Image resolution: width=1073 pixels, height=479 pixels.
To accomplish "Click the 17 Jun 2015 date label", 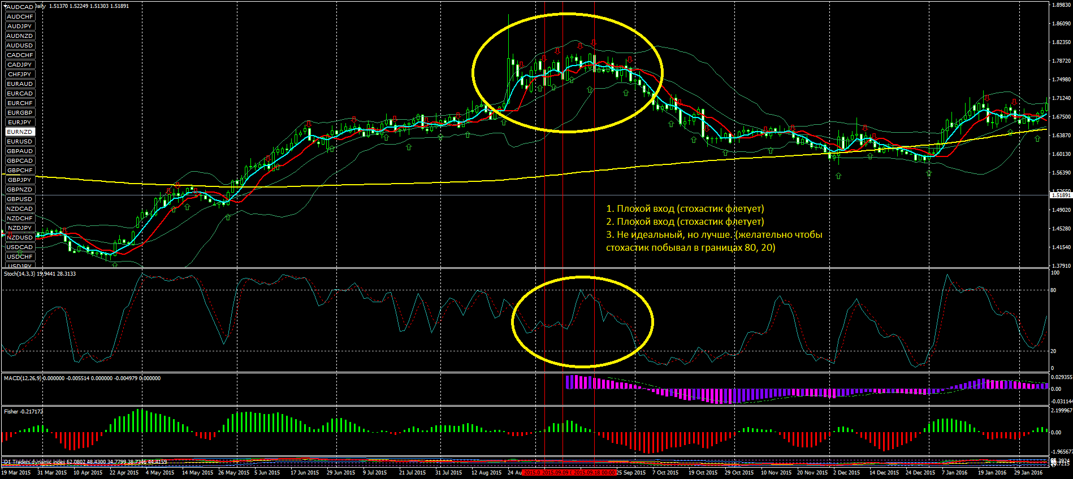I will pyautogui.click(x=305, y=472).
